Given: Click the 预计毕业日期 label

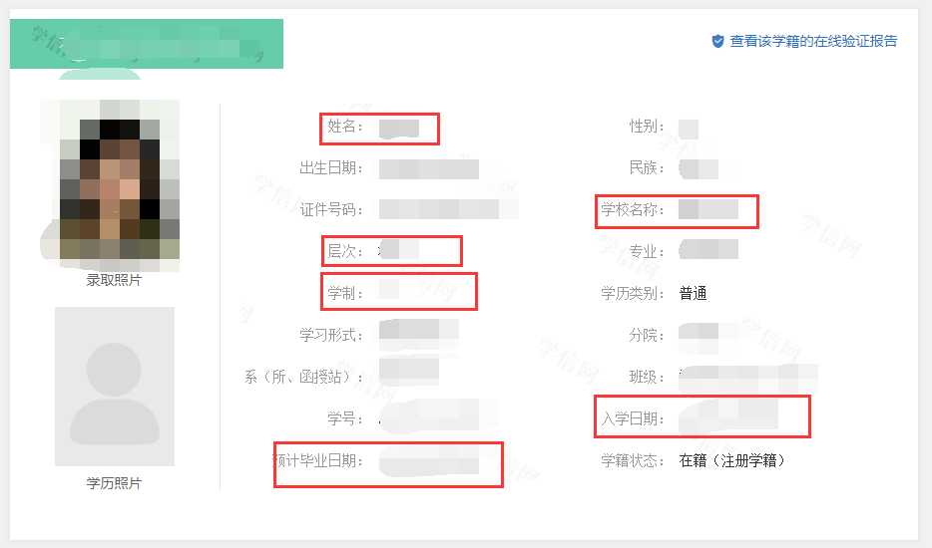Looking at the screenshot, I should pos(319,461).
